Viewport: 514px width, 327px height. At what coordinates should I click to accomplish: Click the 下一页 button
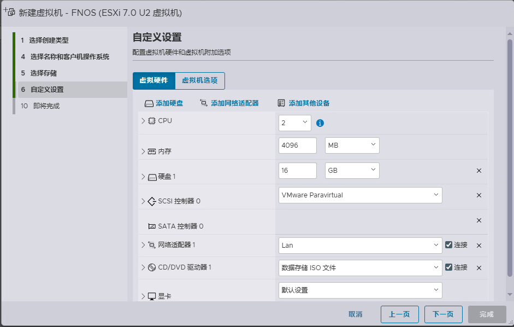443,314
